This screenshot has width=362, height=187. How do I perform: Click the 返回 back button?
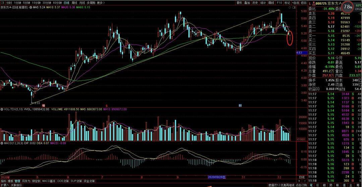coord(304,3)
